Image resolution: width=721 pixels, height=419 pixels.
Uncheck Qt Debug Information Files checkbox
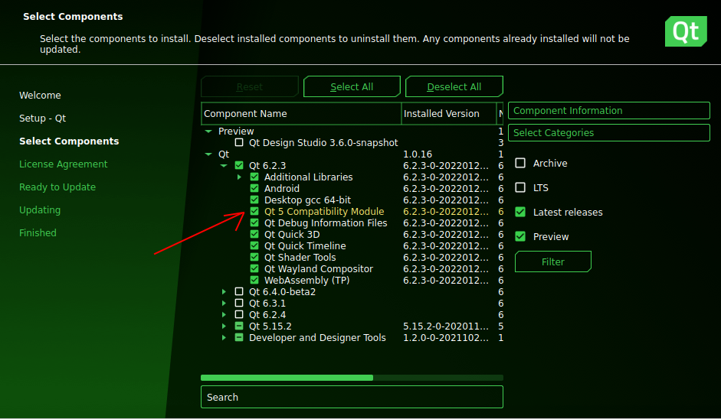(x=254, y=222)
